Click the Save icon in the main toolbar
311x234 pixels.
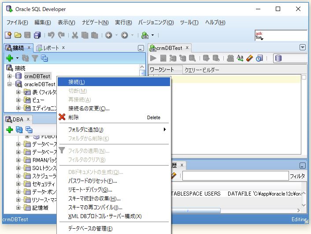[27, 35]
